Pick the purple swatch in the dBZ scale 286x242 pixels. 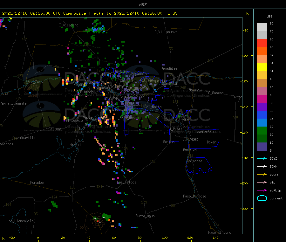click(x=262, y=107)
